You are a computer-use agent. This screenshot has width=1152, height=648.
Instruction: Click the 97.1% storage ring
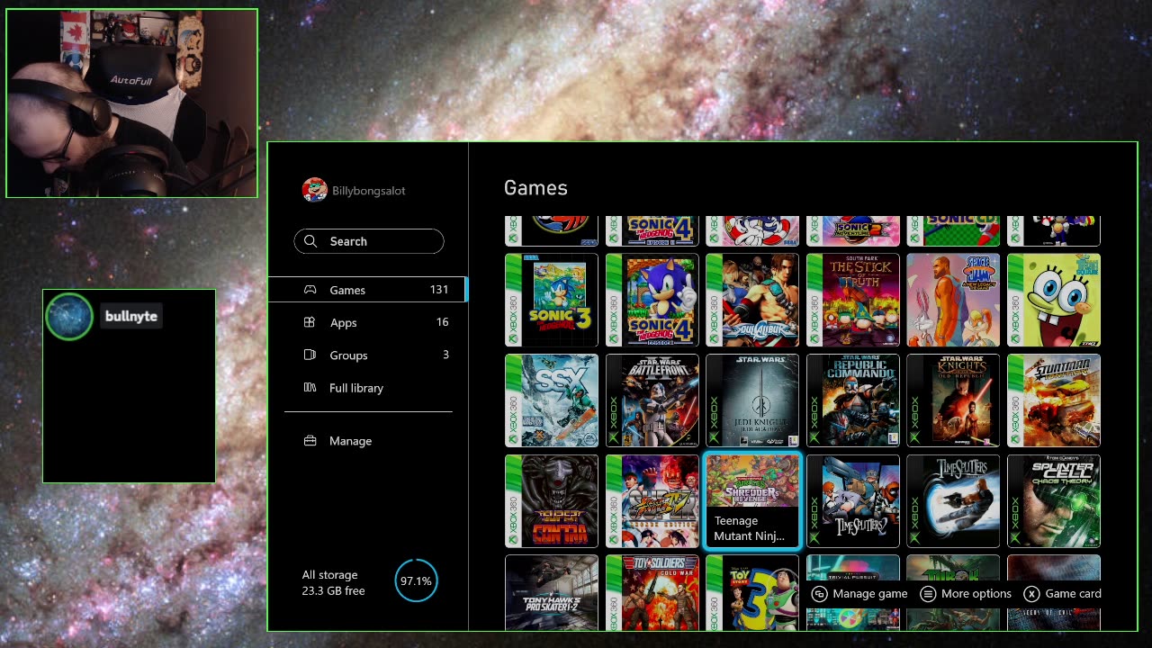tap(416, 580)
